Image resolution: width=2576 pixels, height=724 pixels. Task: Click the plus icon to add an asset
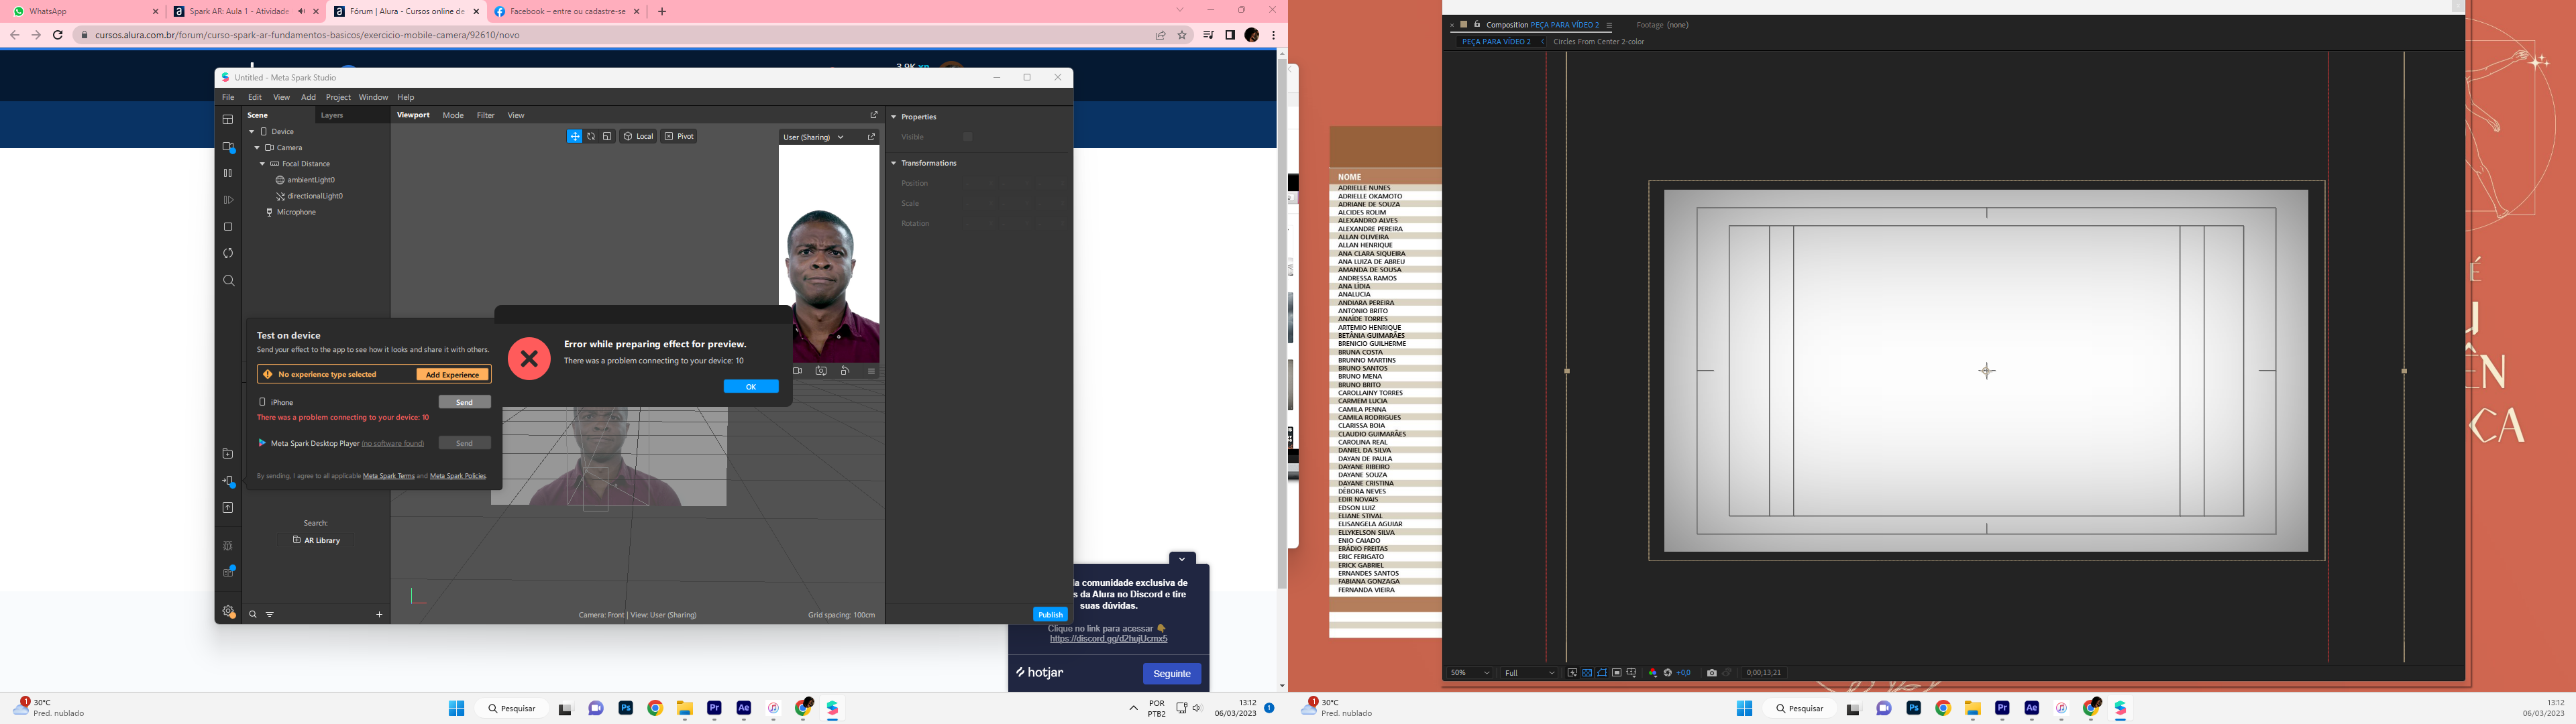[379, 615]
